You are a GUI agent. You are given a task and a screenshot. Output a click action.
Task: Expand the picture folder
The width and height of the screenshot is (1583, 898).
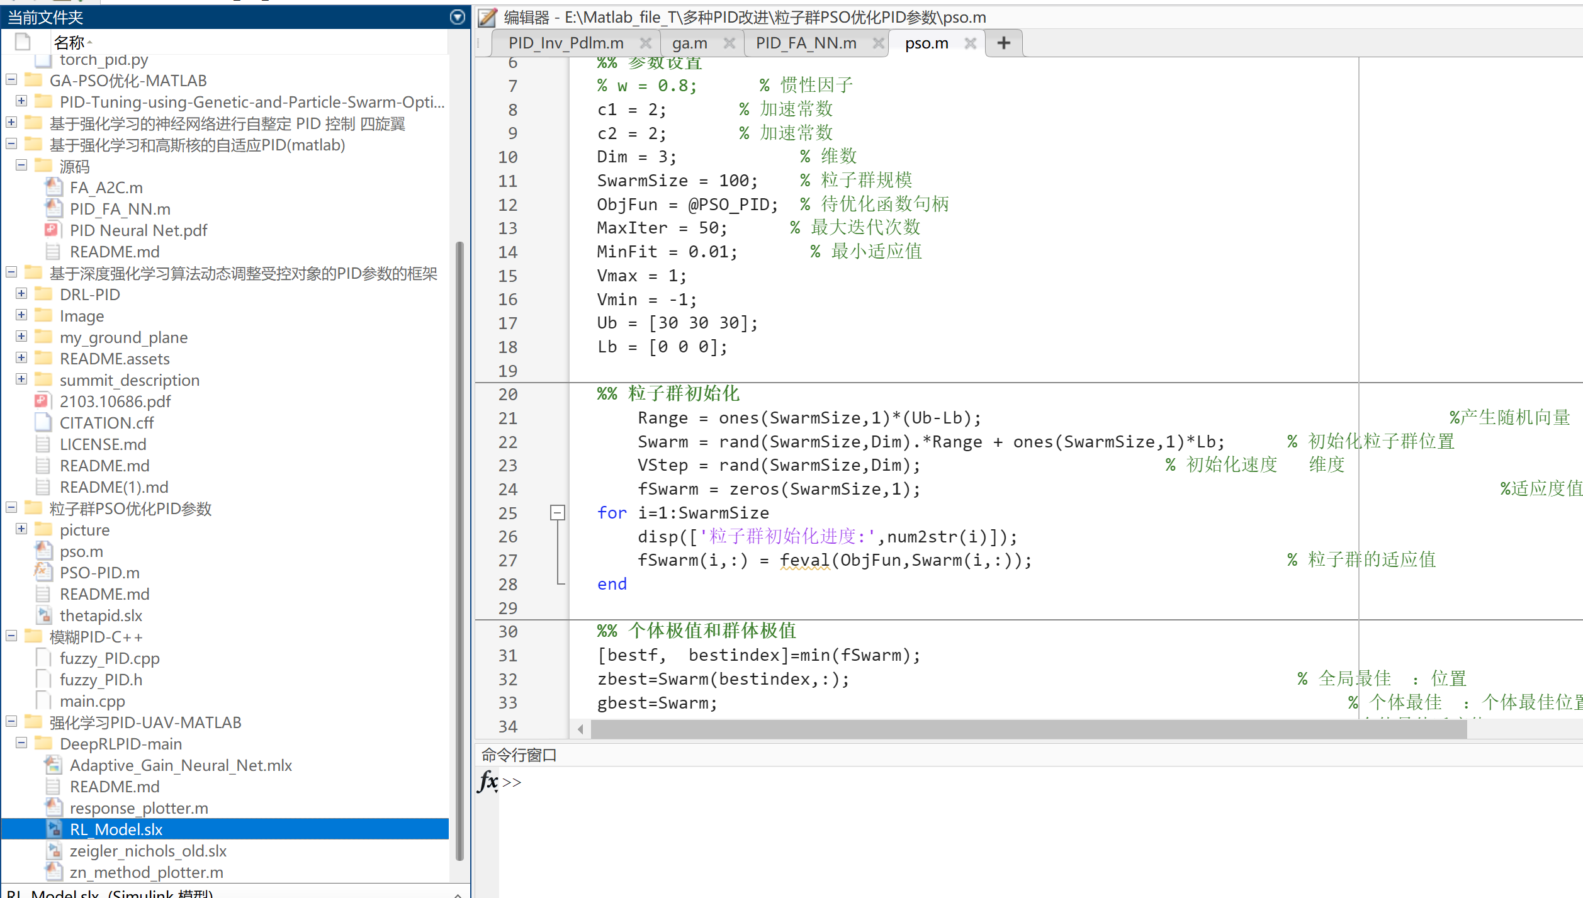(21, 529)
